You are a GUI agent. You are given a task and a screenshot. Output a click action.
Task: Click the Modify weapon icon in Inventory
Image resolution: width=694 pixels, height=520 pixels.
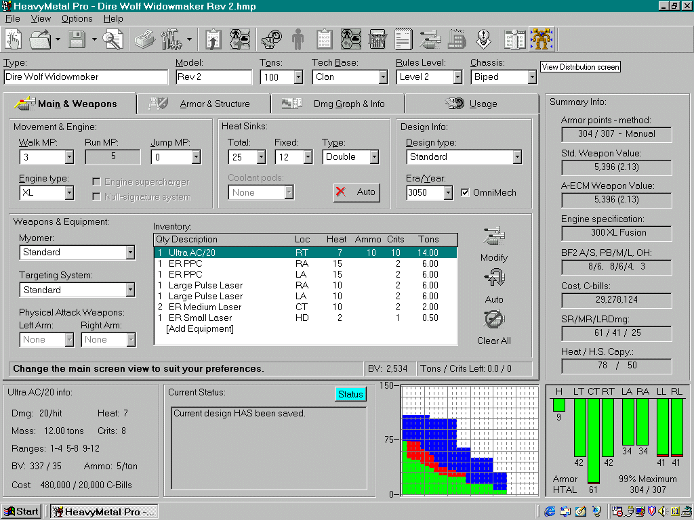click(493, 236)
